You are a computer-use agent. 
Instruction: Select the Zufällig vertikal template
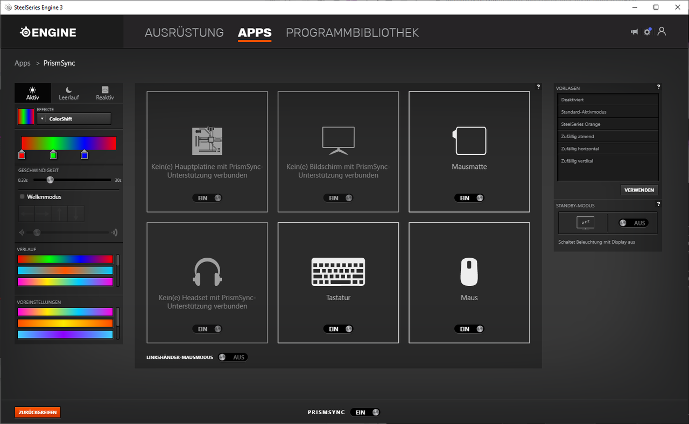(x=608, y=161)
